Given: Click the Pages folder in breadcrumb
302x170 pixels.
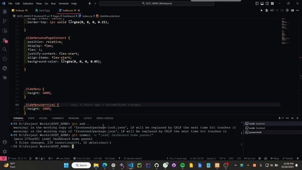Looking at the screenshot, I should point(56,16).
